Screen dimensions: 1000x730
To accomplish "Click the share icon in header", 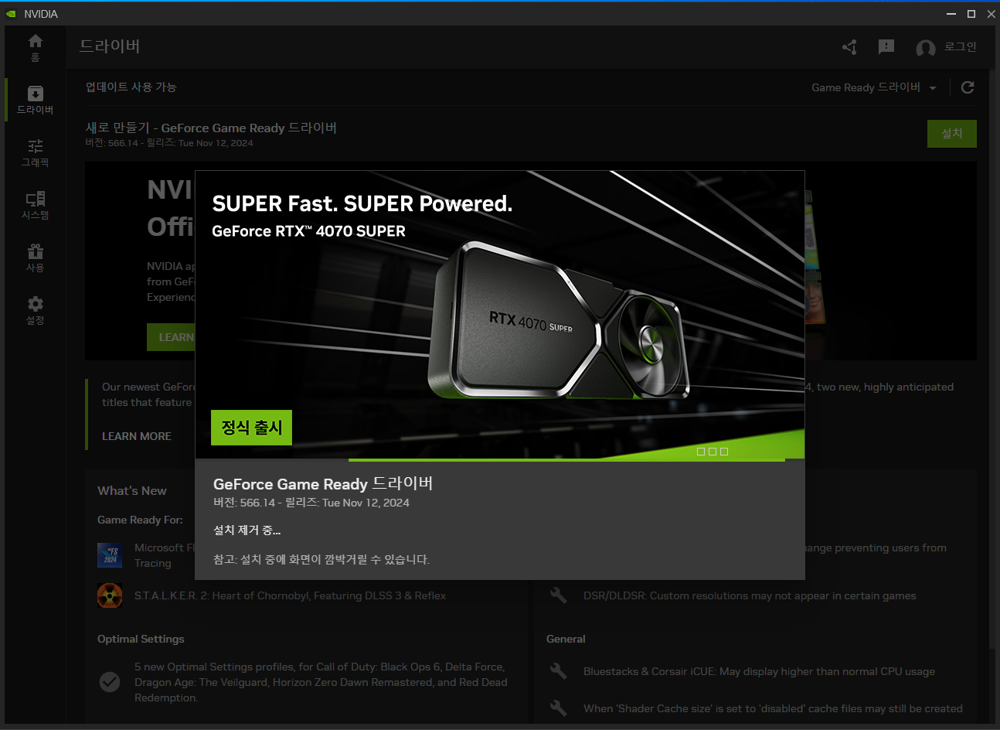I will [x=849, y=47].
